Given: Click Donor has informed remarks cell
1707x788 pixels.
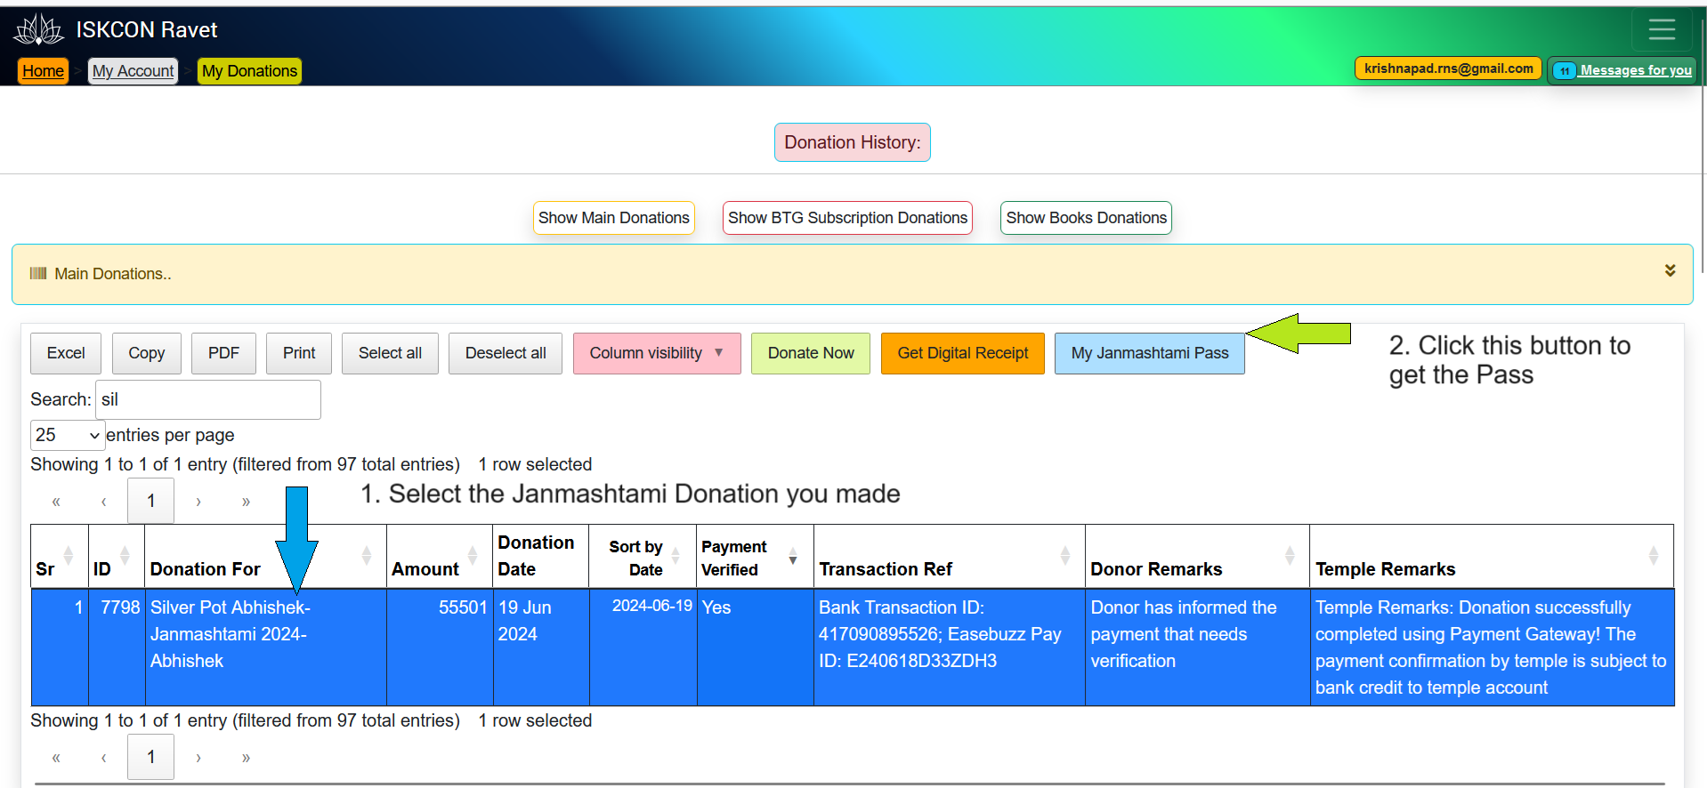Looking at the screenshot, I should (x=1197, y=647).
